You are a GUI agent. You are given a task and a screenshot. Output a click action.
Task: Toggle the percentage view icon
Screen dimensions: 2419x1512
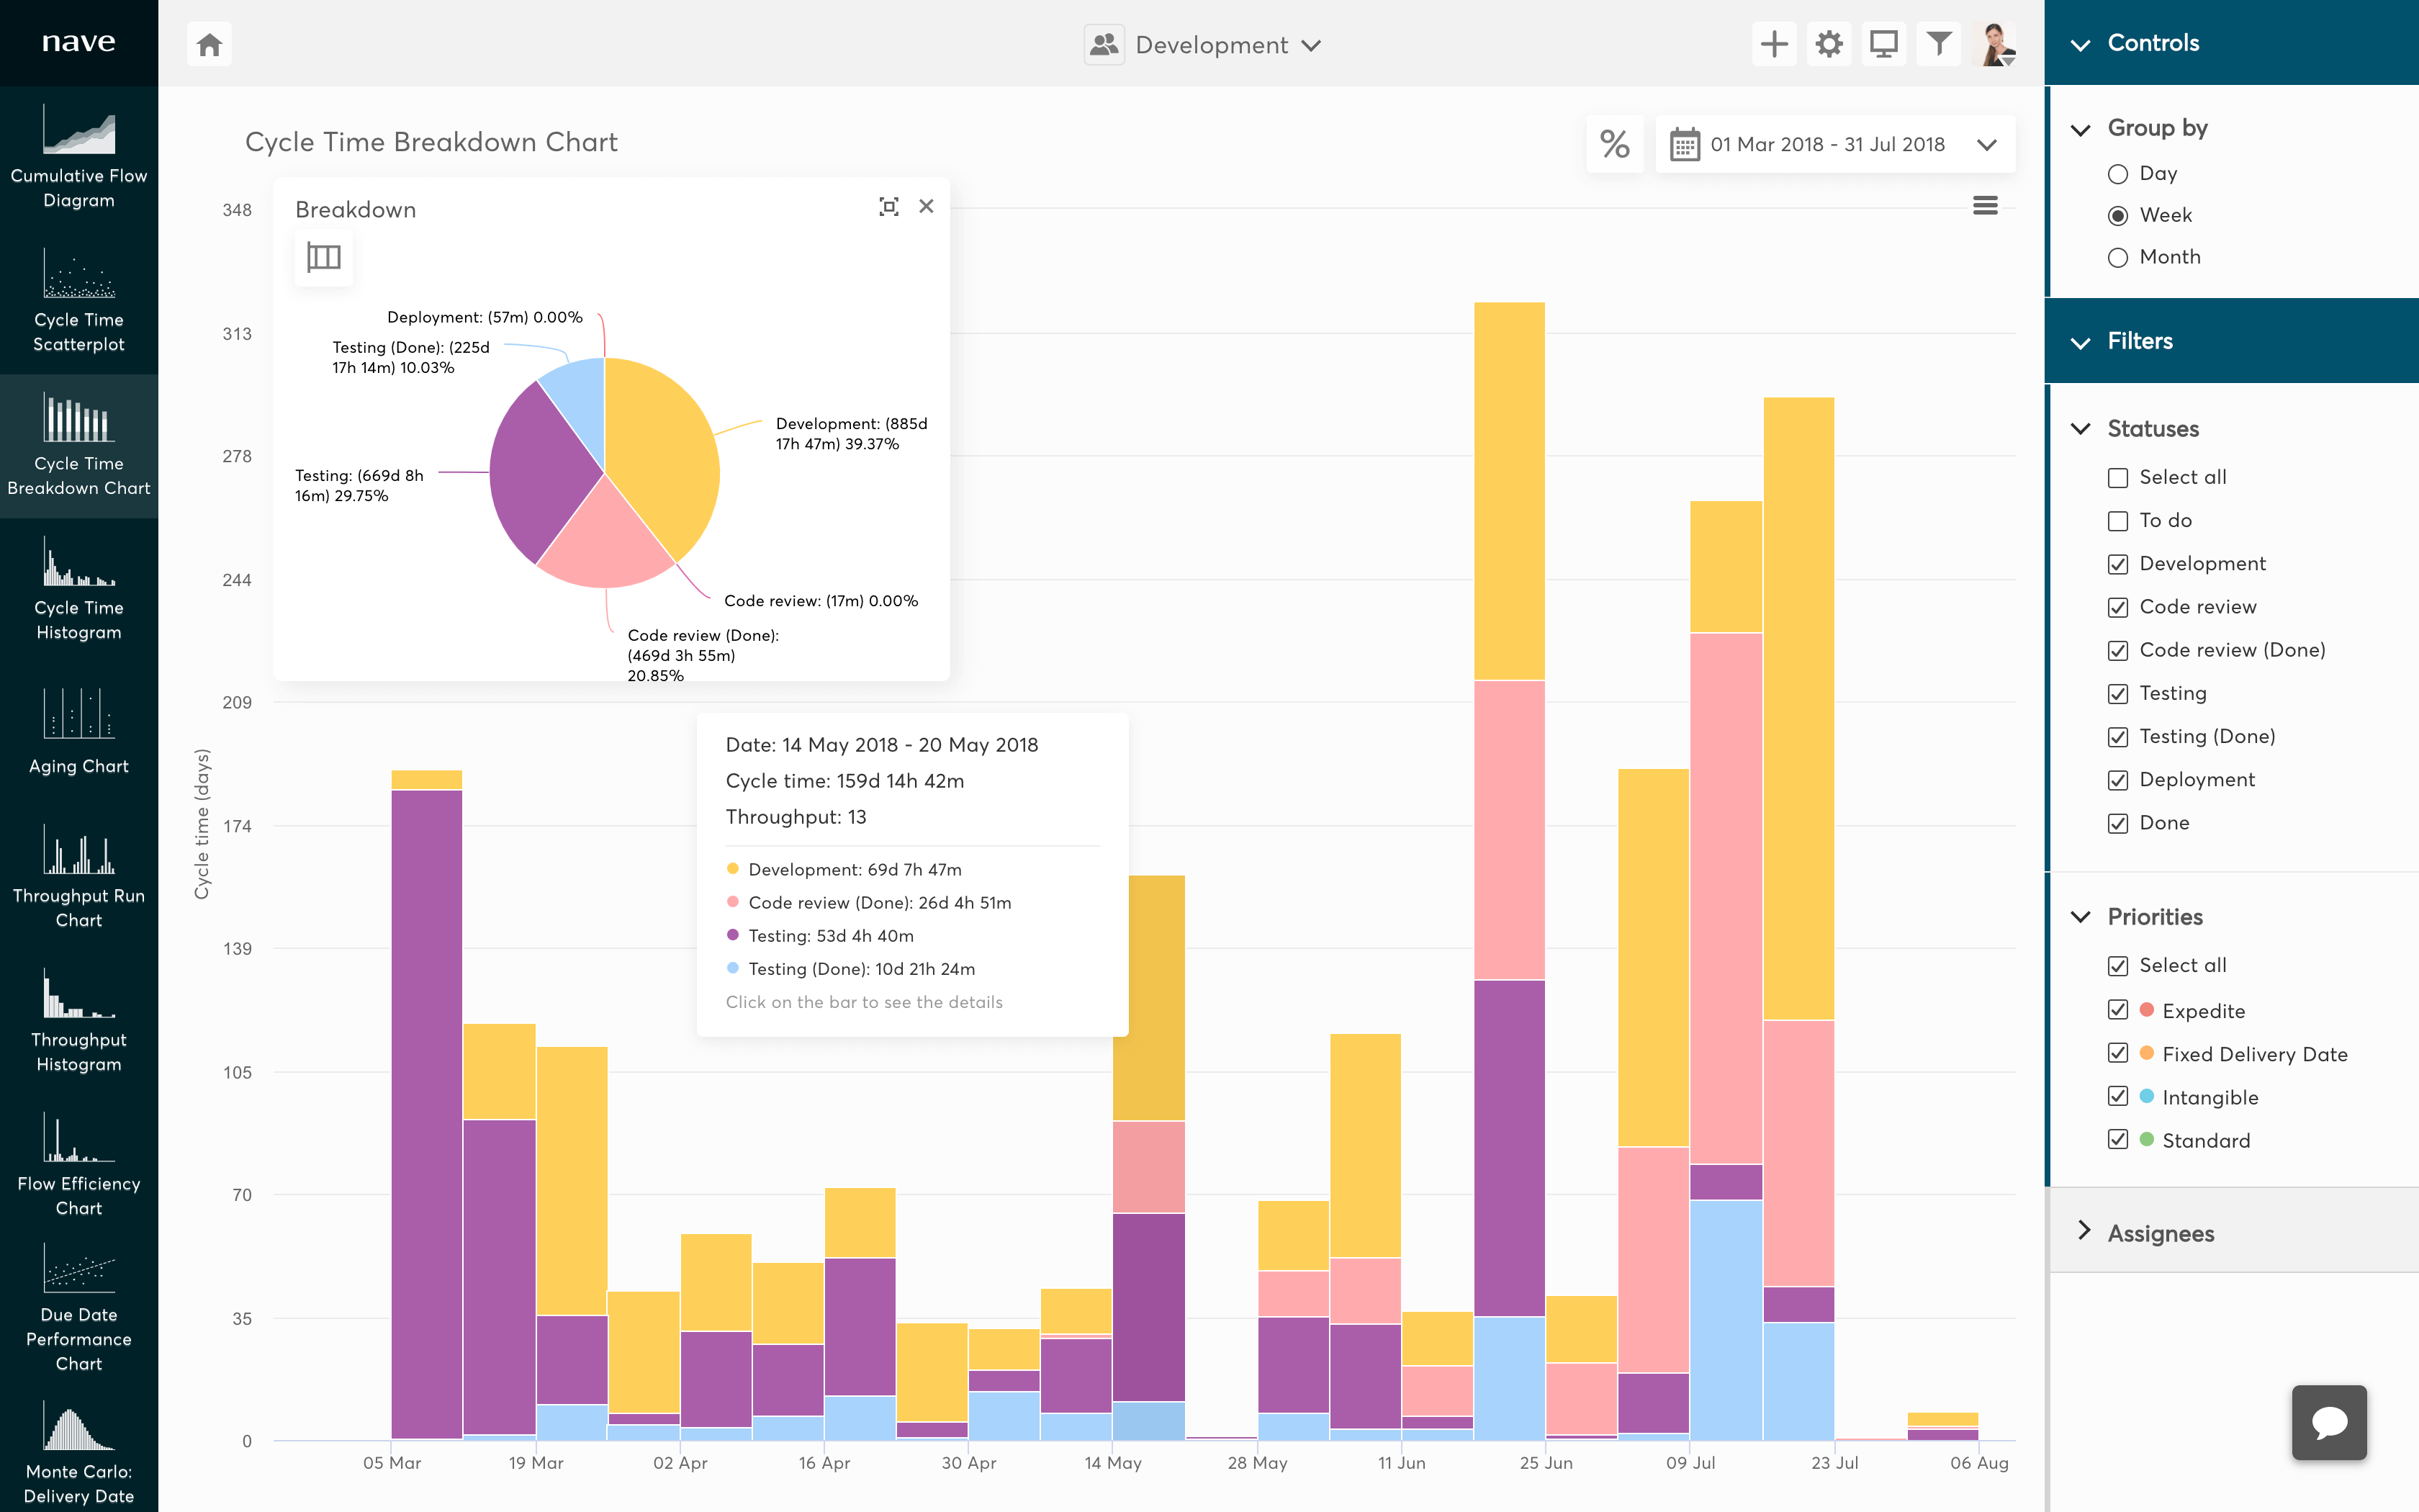click(x=1614, y=144)
